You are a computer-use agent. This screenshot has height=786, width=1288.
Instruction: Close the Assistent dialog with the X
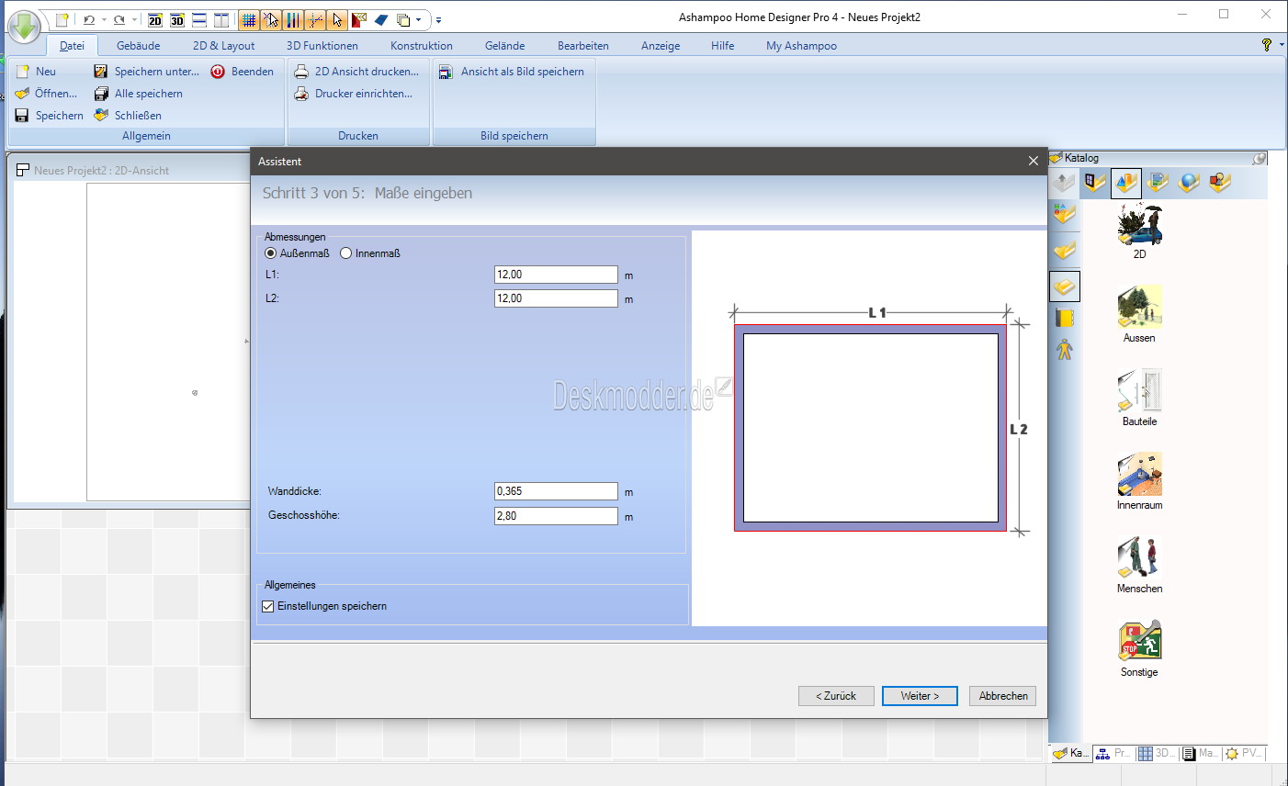[1033, 161]
